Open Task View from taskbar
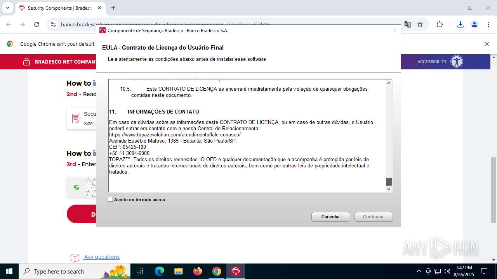The image size is (497, 279). point(140,271)
